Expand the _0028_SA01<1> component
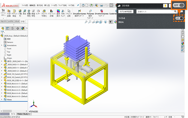 coord(2,61)
